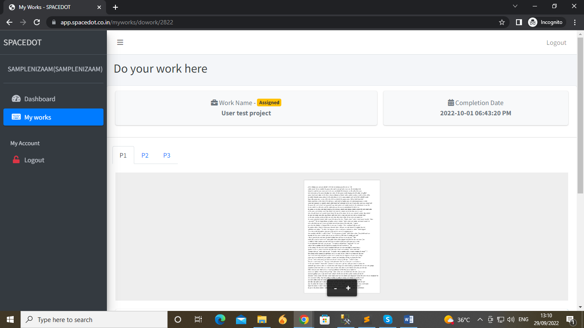
Task: Switch to the P2 tab
Action: coord(145,155)
